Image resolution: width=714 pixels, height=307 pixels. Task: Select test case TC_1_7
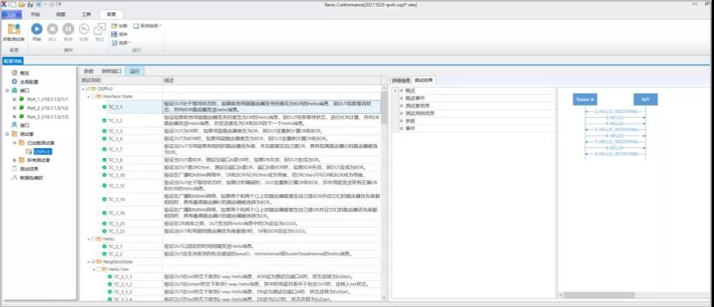point(115,149)
